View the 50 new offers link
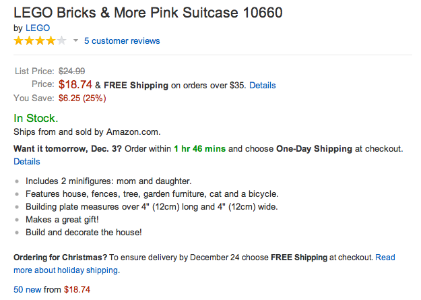 [x=28, y=289]
